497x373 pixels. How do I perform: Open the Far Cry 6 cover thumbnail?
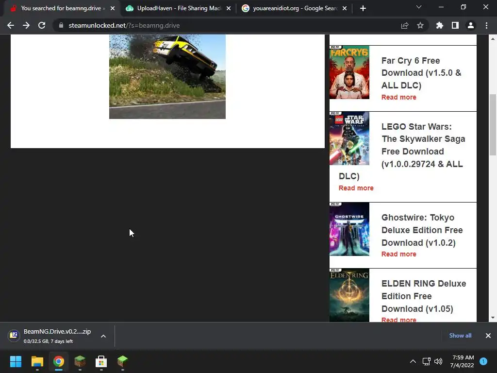click(x=349, y=72)
